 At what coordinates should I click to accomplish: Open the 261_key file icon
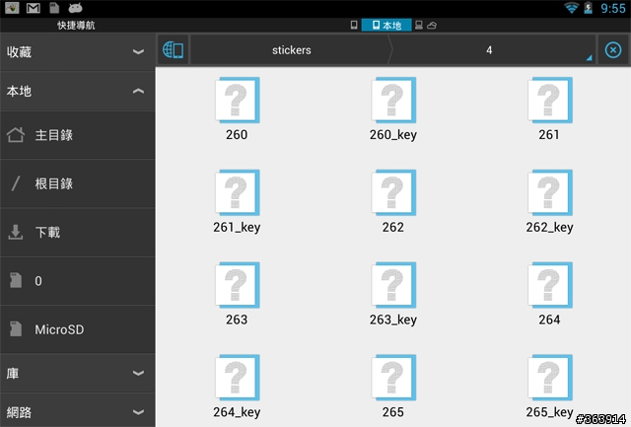pos(237,192)
